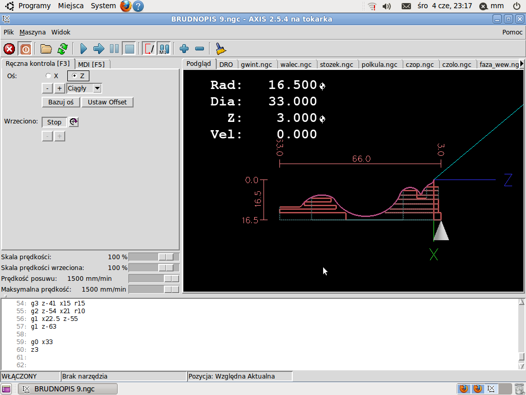Start spindle clockwise with the rotation icon
This screenshot has width=526, height=395.
(74, 121)
